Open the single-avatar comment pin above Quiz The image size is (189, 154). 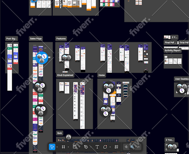68,137
